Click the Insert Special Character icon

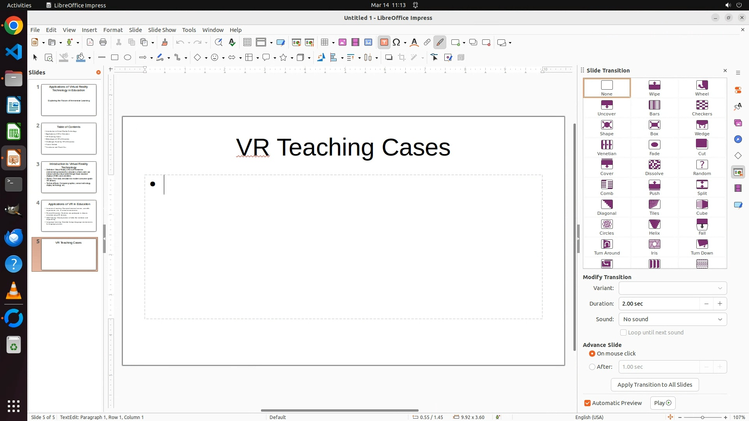coord(396,42)
